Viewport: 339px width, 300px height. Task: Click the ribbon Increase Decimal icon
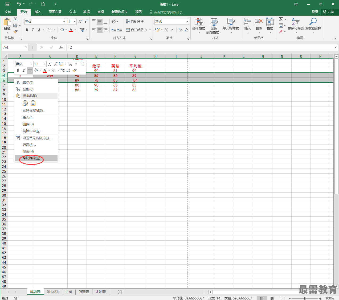click(x=180, y=30)
